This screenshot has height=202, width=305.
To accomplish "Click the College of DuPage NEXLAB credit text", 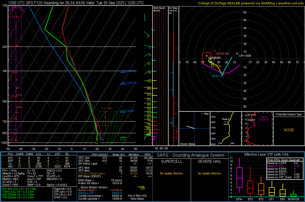I will click(x=251, y=3).
